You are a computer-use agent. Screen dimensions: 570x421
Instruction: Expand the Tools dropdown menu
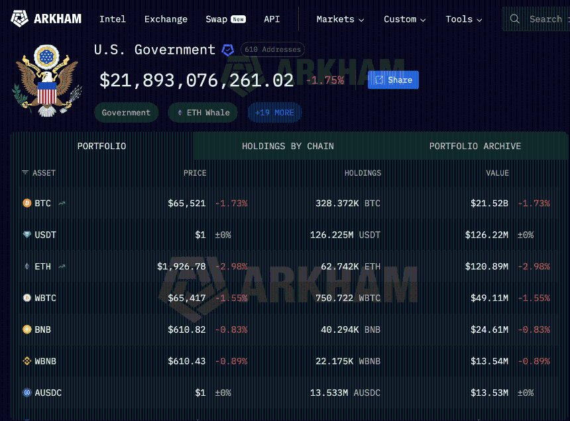(463, 19)
